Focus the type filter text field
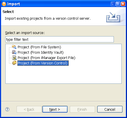This screenshot has width=127, height=118. coord(59,39)
